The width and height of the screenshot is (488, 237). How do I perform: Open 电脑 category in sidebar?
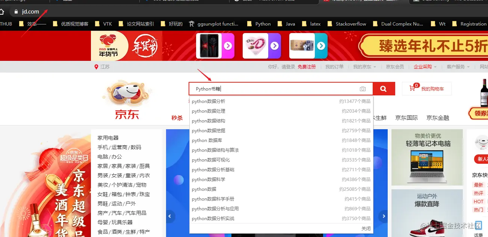coord(103,157)
